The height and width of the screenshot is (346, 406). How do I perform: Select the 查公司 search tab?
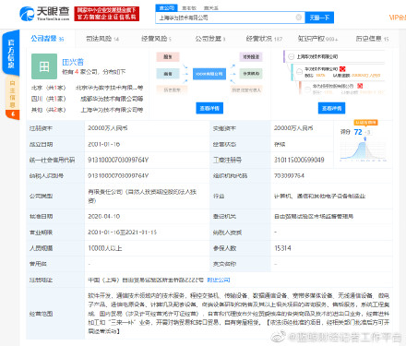[166, 8]
